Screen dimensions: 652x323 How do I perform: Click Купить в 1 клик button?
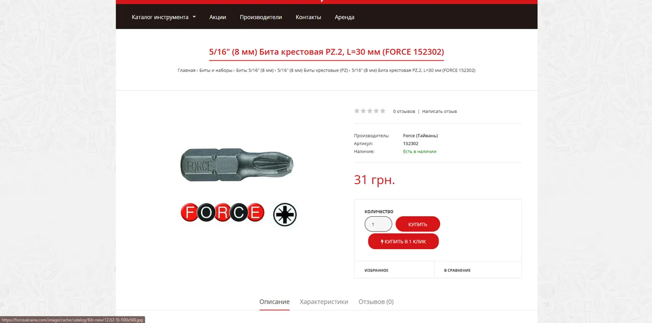403,242
